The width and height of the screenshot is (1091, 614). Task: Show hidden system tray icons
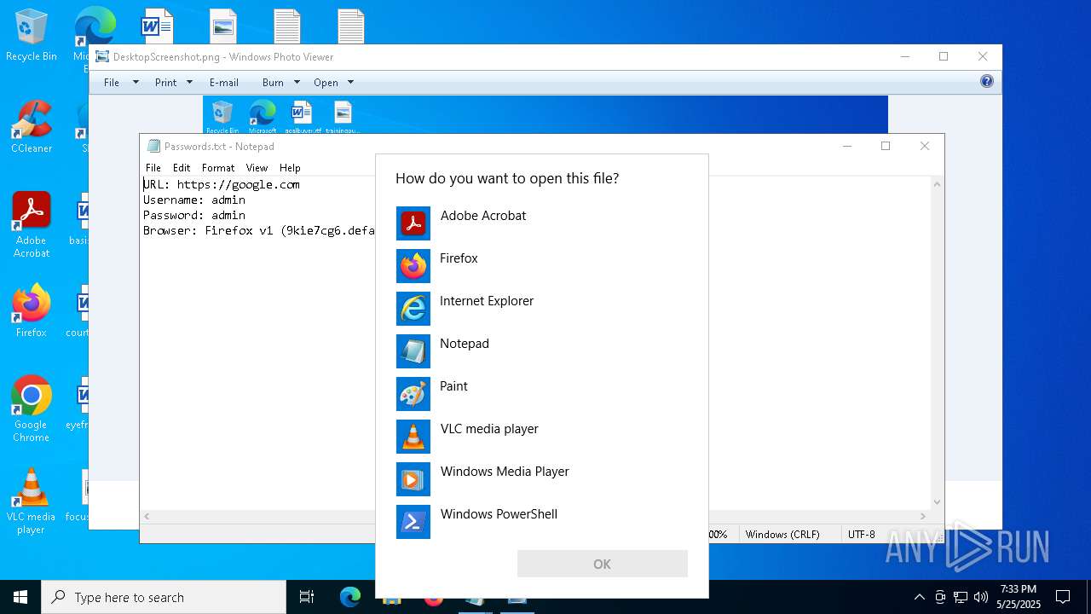tap(919, 597)
